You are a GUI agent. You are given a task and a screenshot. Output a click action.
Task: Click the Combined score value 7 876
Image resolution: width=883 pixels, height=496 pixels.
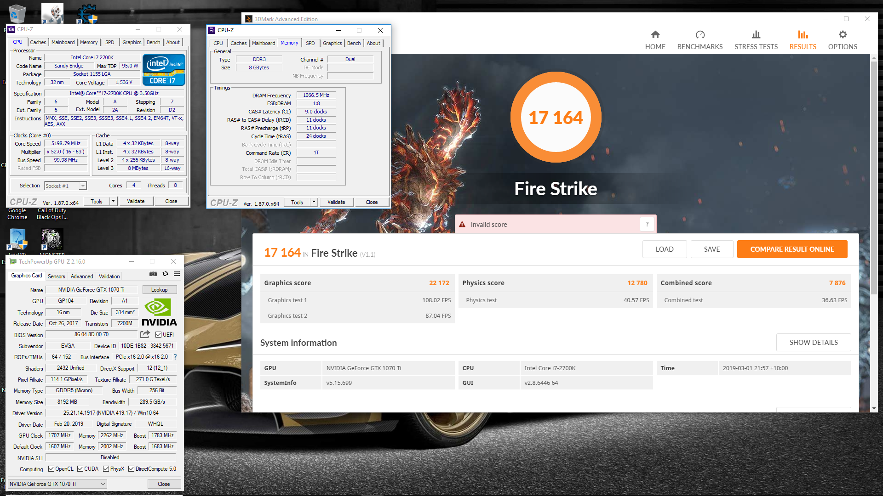point(837,283)
